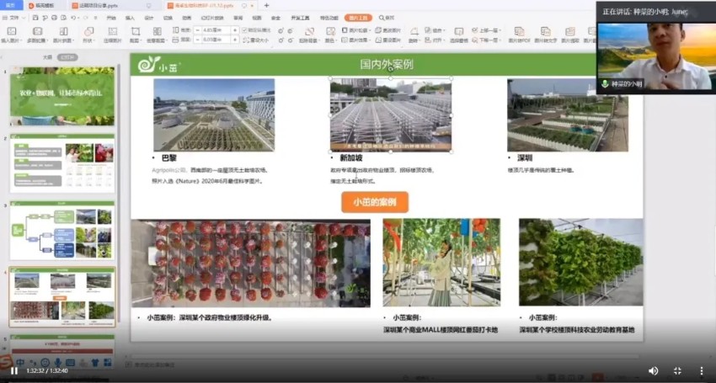Viewport: 716px width, 383px height.
Task: Click the Sogou emoji face icon
Action: click(45, 363)
